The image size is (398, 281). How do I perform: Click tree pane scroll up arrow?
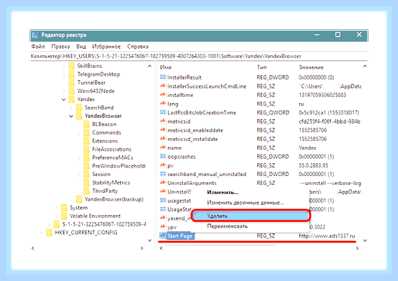coord(150,66)
